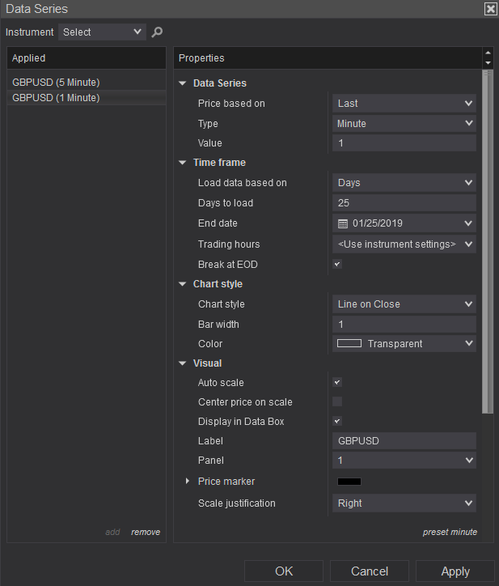
Task: Click the Properties panel header
Action: coord(328,58)
